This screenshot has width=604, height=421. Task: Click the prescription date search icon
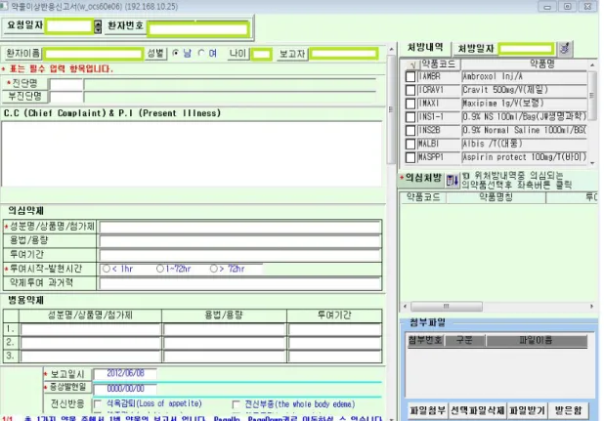pyautogui.click(x=565, y=49)
